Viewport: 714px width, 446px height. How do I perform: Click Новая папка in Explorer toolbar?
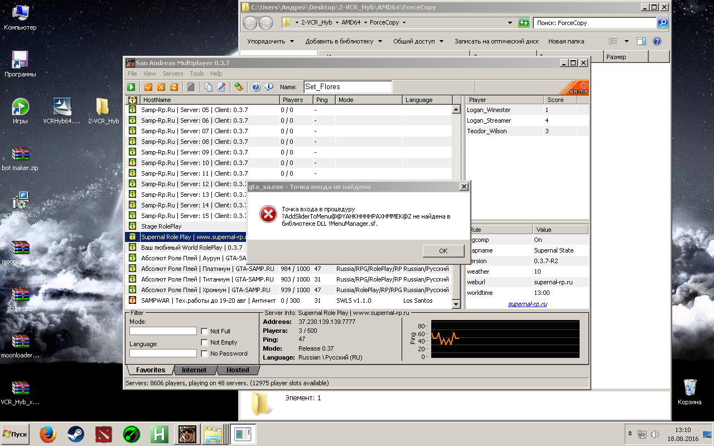click(566, 41)
